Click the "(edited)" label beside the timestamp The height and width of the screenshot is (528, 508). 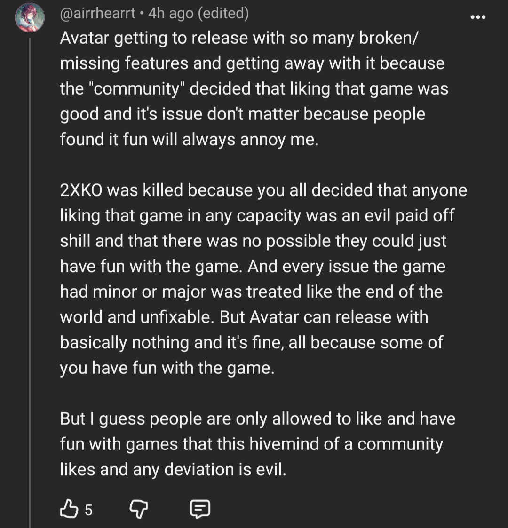(224, 14)
